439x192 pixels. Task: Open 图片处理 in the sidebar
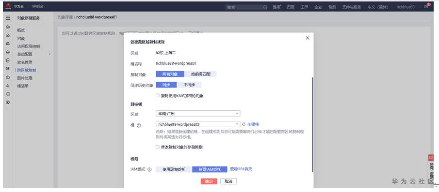click(x=25, y=78)
